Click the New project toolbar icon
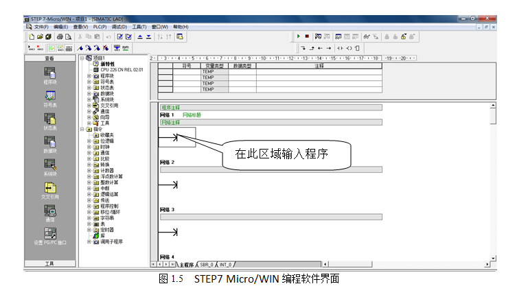This screenshot has height=297, width=528. (32, 36)
